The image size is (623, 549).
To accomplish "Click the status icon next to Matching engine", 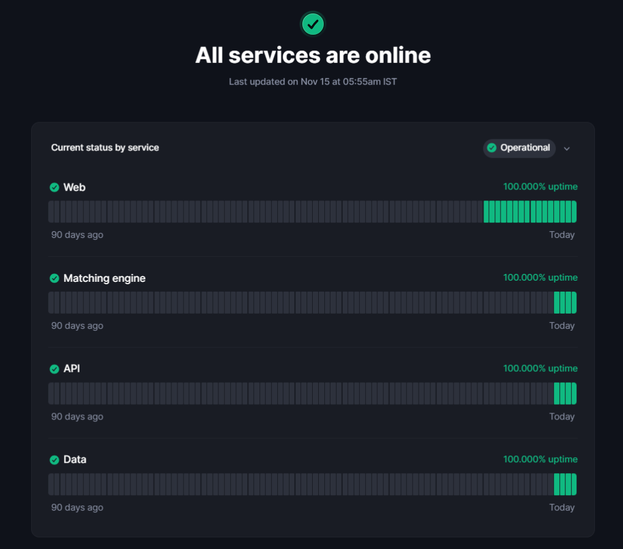I will tap(54, 278).
